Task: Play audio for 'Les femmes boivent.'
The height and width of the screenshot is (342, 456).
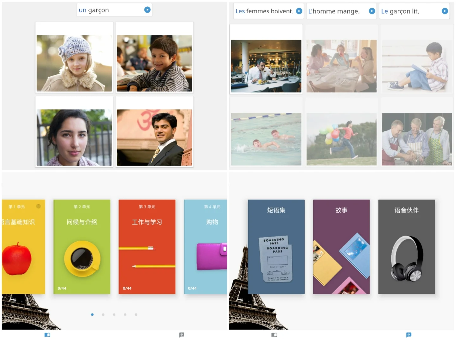Action: point(299,11)
